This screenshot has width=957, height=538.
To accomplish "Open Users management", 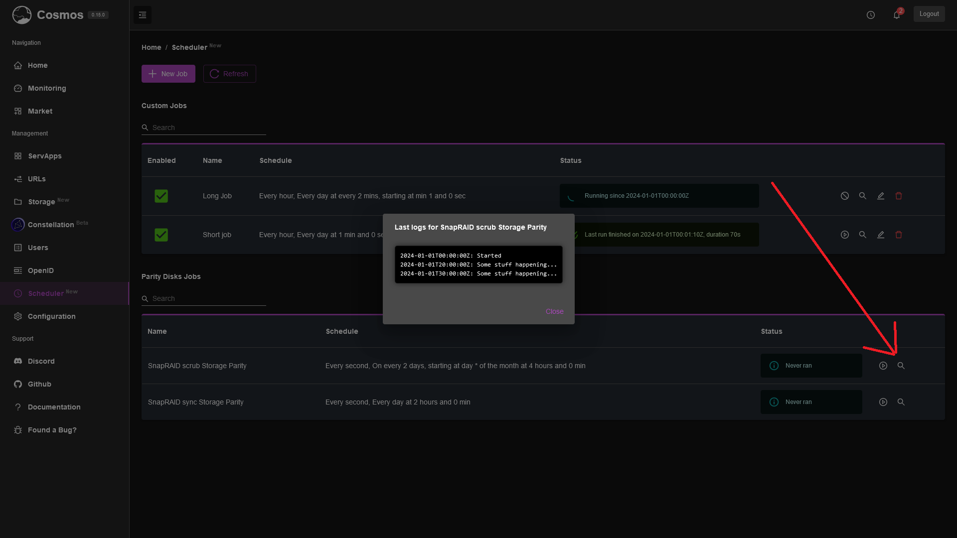I will click(65, 248).
